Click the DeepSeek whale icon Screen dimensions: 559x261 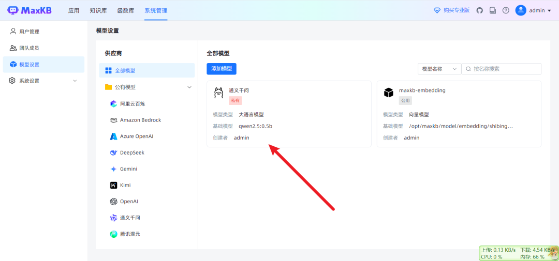tap(113, 152)
